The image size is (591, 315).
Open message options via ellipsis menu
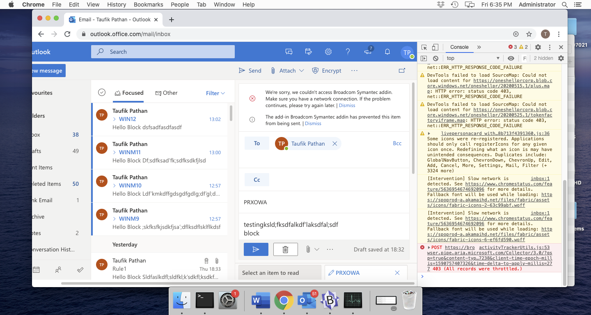click(354, 70)
